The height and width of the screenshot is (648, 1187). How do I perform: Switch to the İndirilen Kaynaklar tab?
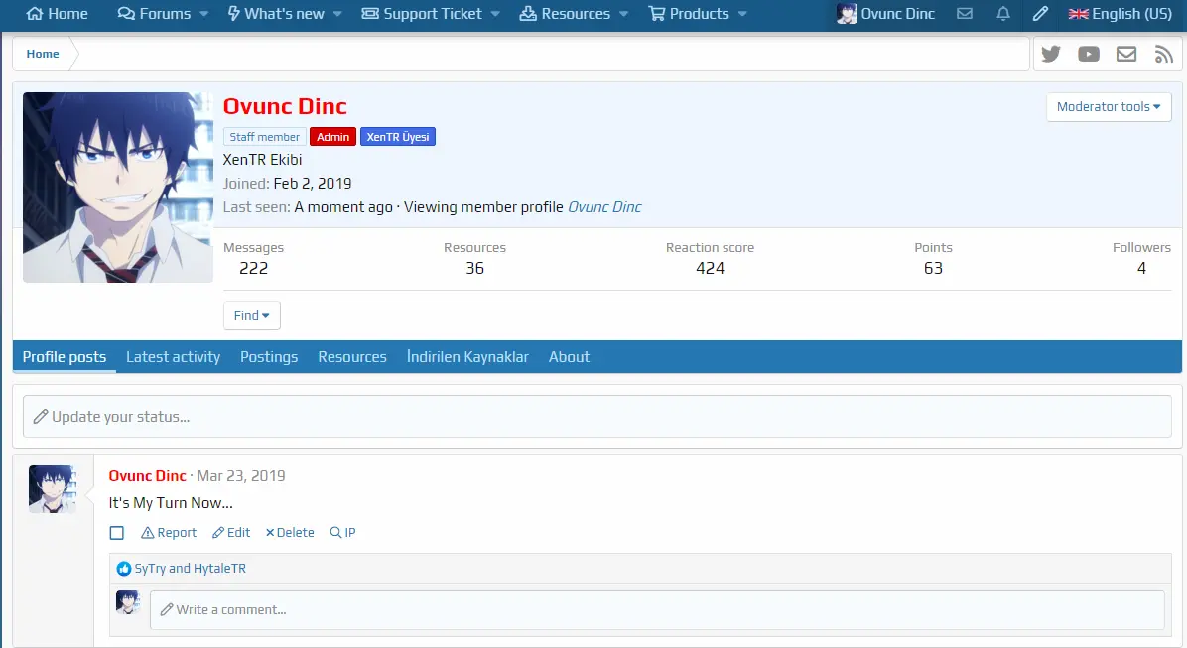pyautogui.click(x=467, y=357)
